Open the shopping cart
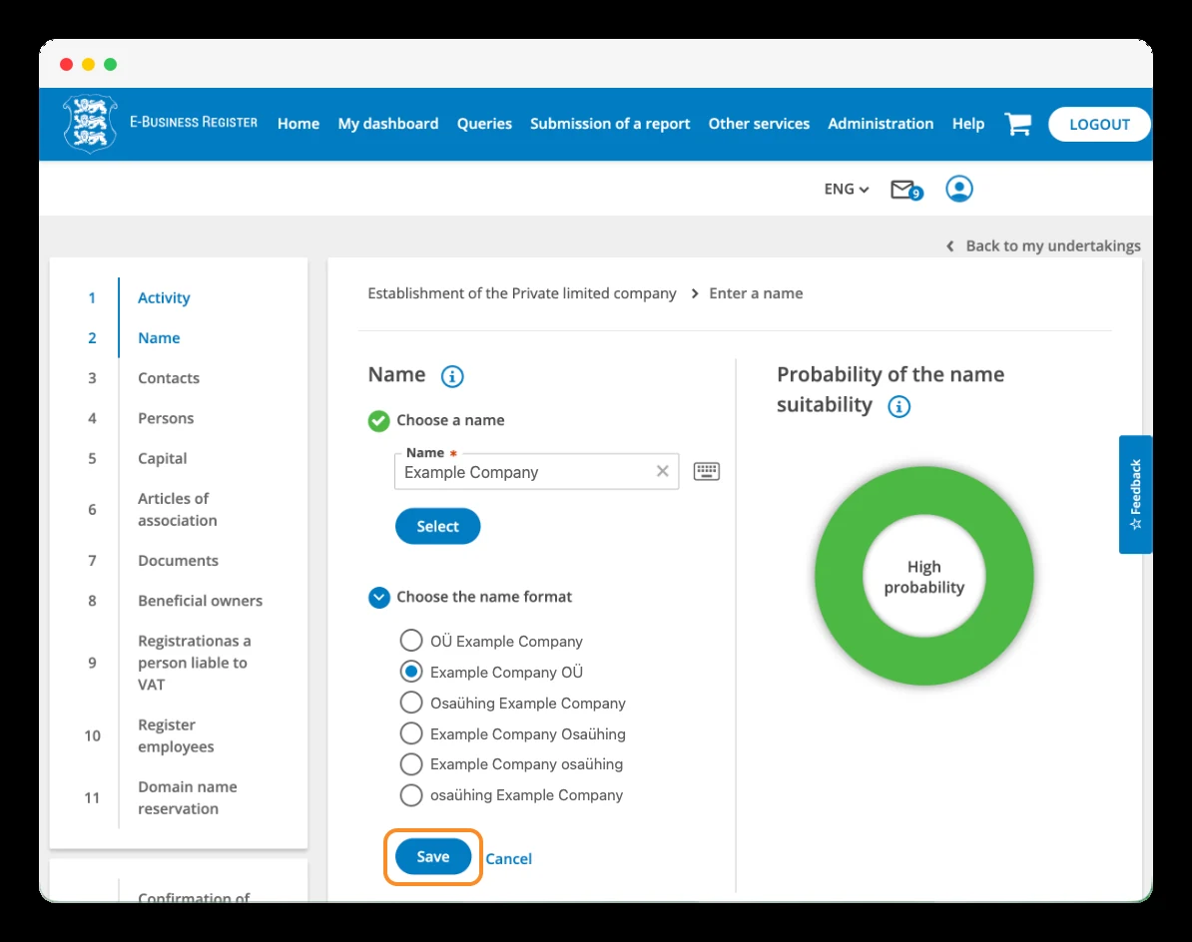The image size is (1192, 942). (1018, 124)
